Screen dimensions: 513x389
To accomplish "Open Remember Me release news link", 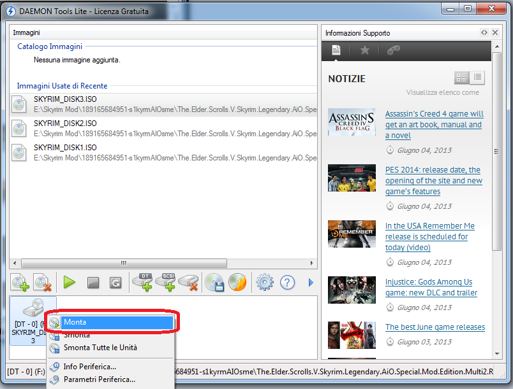I will 429,237.
